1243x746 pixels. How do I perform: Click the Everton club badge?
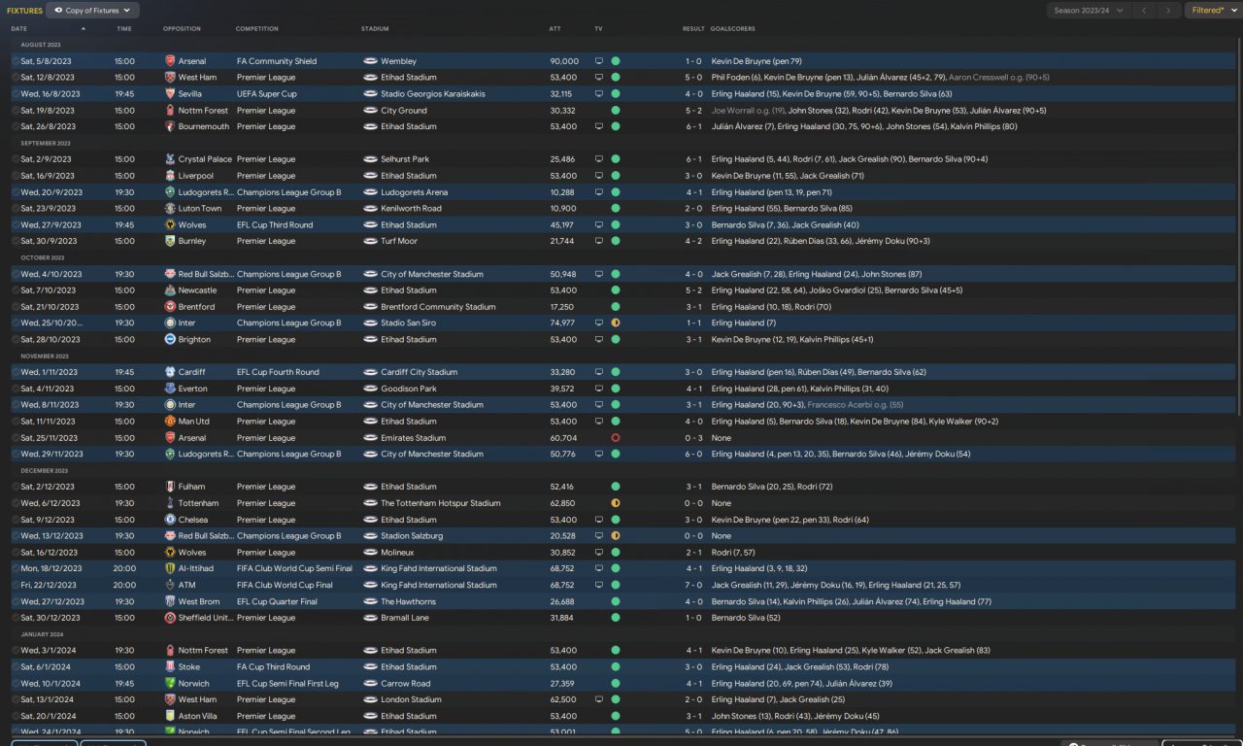click(x=171, y=389)
